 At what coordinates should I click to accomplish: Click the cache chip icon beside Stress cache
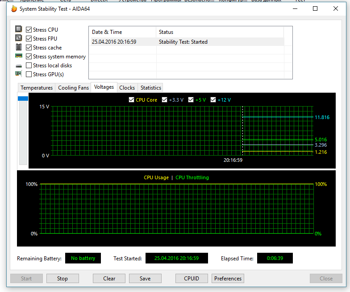coord(19,47)
